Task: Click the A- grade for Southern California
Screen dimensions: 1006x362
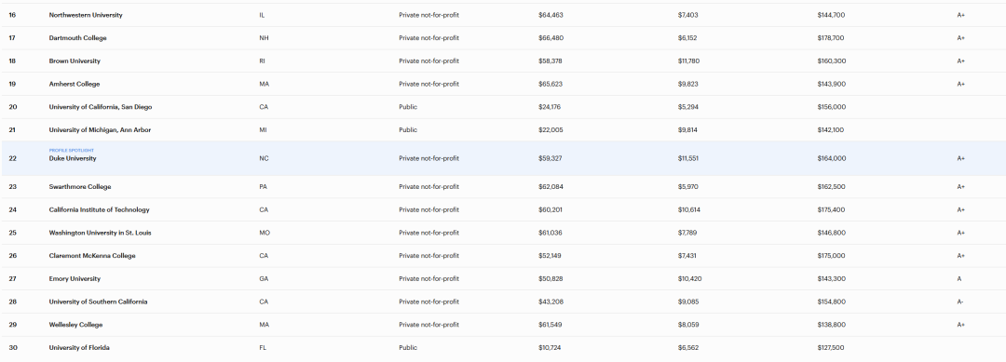Action: [960, 302]
